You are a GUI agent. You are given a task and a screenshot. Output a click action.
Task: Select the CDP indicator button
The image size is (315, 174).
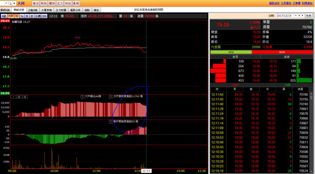click(x=44, y=16)
